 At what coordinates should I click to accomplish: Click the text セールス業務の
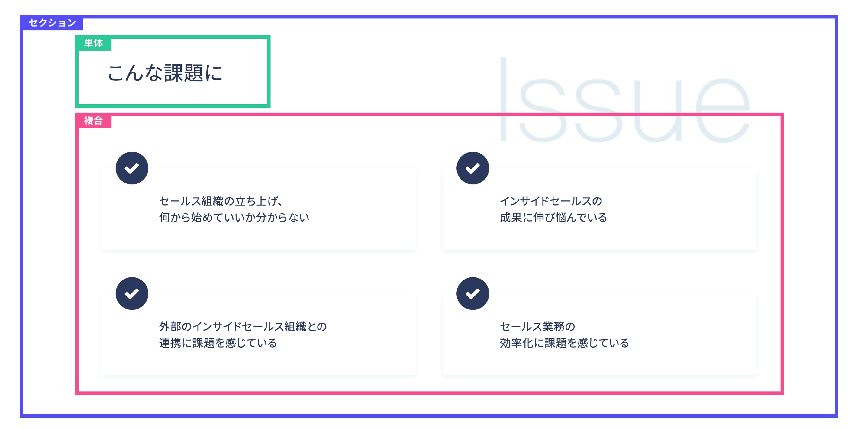coord(537,327)
